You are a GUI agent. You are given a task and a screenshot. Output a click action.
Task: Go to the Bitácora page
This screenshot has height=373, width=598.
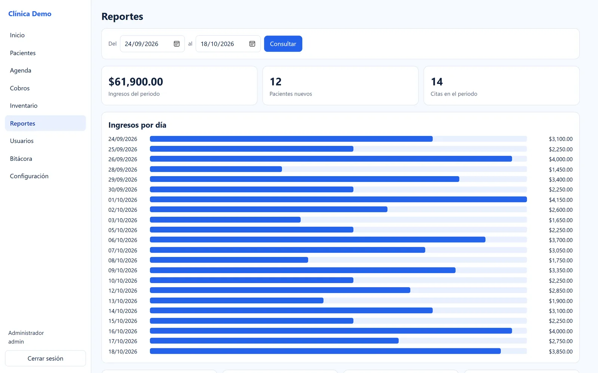click(x=45, y=159)
